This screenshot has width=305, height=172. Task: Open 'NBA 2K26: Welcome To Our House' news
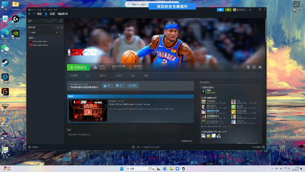pos(130,104)
